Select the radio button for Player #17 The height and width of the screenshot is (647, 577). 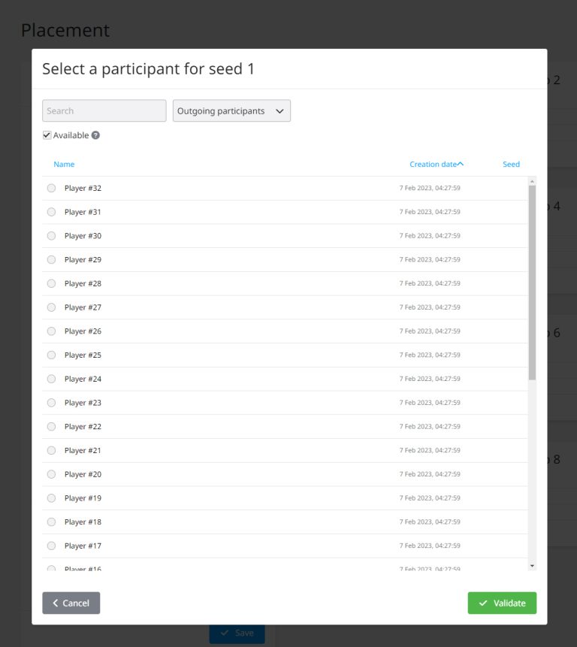pos(51,546)
